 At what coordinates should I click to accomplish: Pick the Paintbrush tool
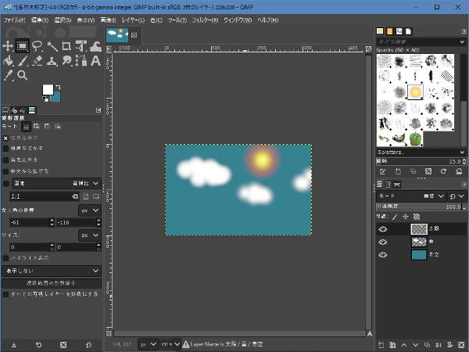[23, 60]
